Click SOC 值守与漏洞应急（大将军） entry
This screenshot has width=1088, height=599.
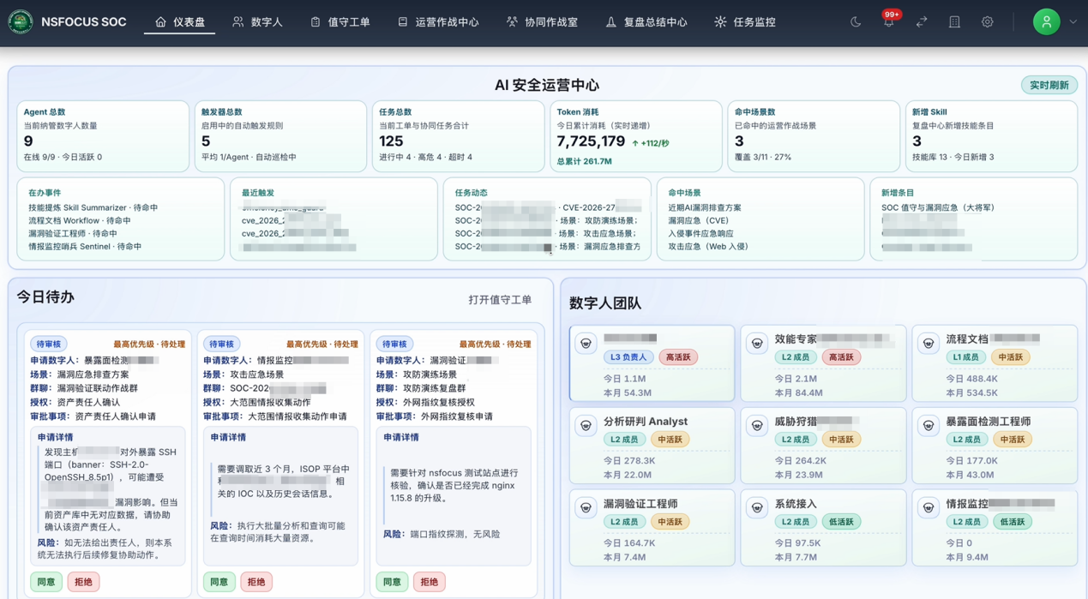pyautogui.click(x=938, y=208)
